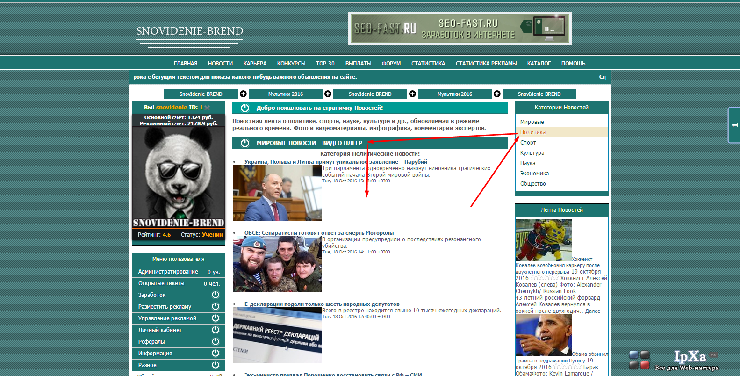Select TOP 30 in the navigation bar

[x=325, y=64]
